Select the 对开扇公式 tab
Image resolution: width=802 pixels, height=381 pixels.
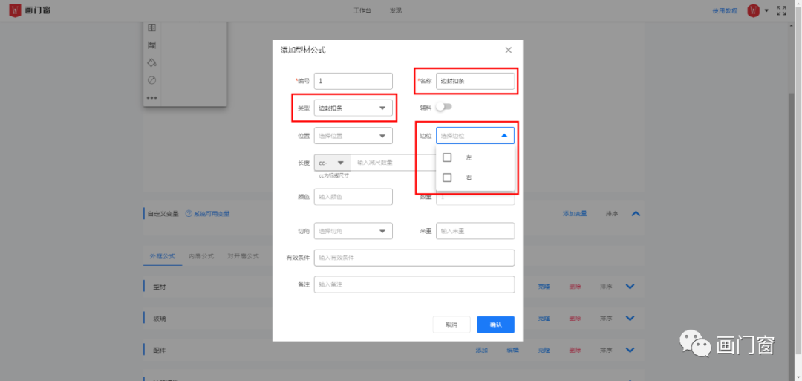[244, 255]
